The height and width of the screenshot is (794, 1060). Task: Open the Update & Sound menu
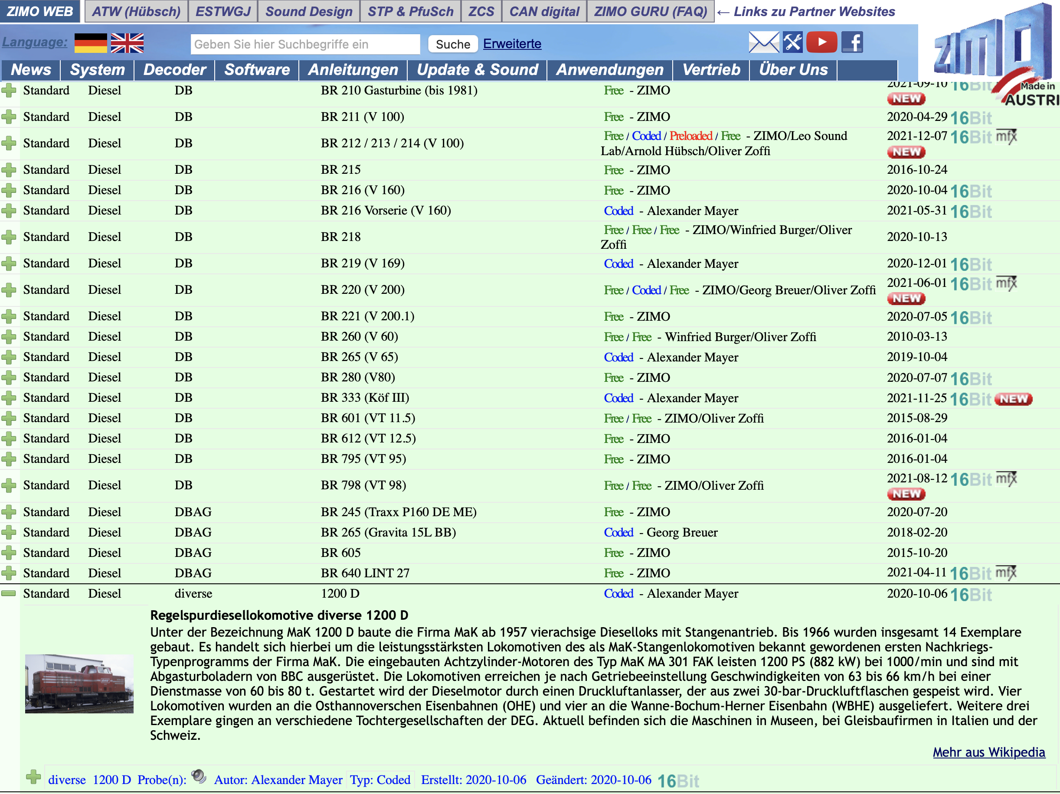[477, 70]
